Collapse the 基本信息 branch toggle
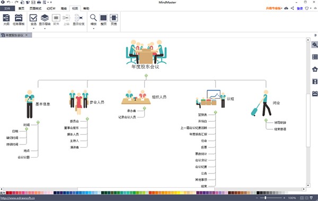318x201 pixels. pyautogui.click(x=38, y=122)
